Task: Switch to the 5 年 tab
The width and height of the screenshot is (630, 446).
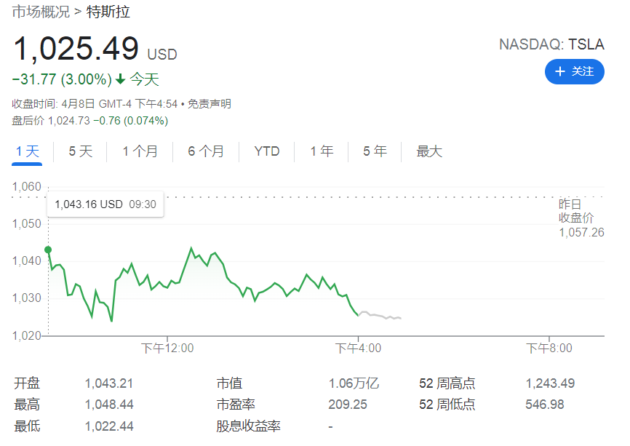Action: point(375,151)
